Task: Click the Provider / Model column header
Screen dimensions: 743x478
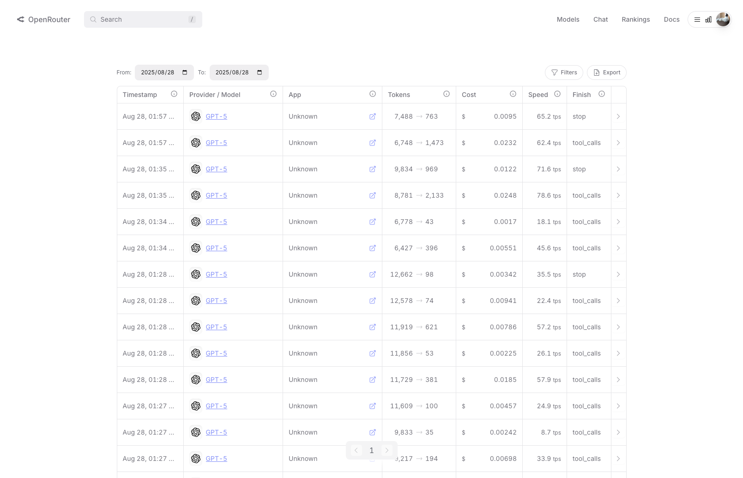Action: 215,95
